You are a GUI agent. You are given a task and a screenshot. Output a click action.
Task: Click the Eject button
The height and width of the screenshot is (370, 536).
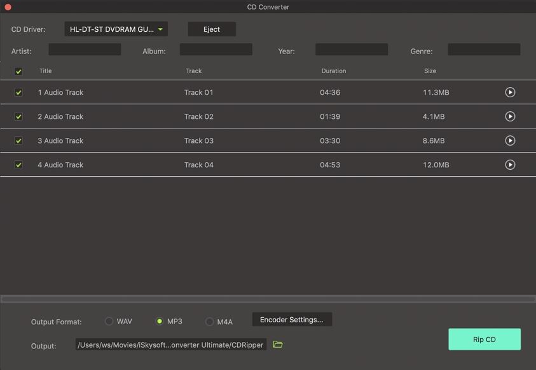(x=212, y=29)
